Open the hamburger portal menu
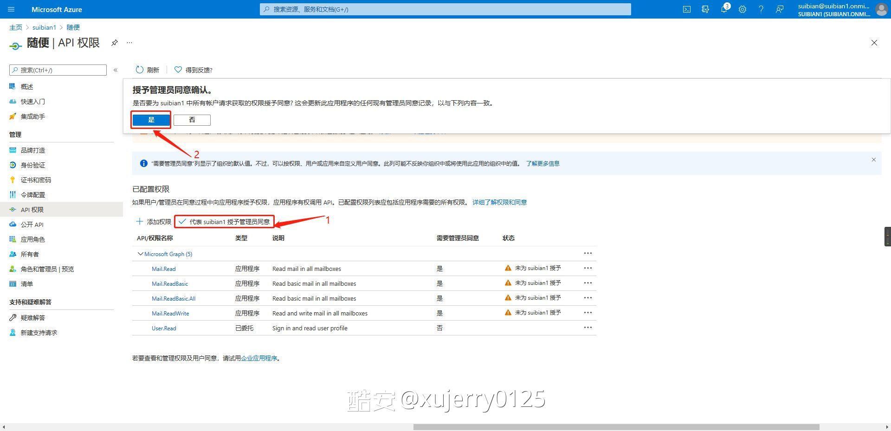This screenshot has width=891, height=431. [12, 9]
